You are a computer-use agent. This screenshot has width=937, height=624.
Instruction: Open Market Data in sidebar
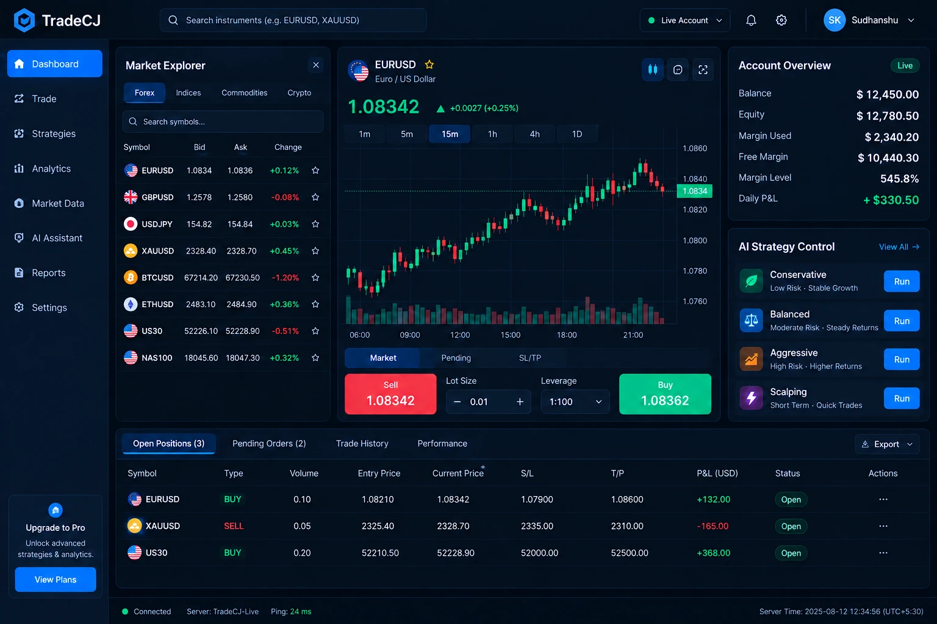54,203
